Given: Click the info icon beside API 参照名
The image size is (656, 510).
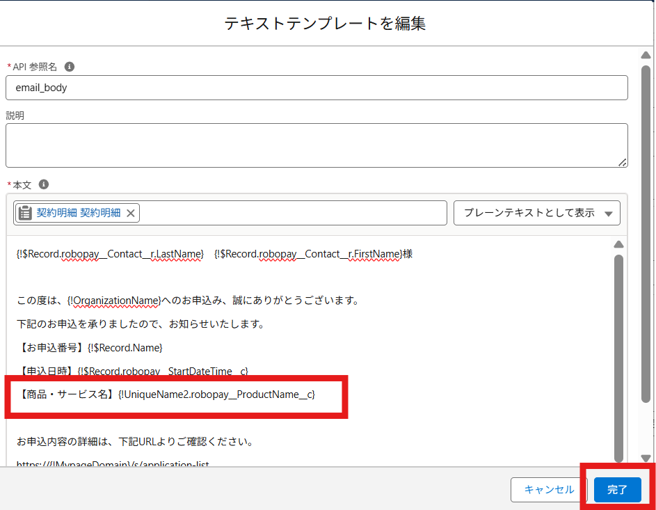Looking at the screenshot, I should coord(70,67).
